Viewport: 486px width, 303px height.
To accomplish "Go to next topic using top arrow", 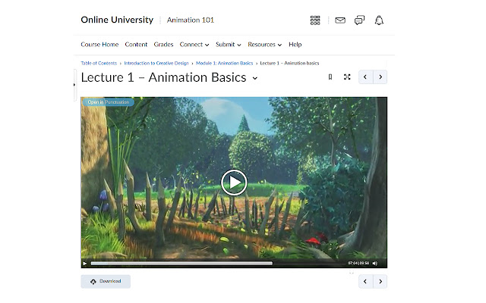I will point(380,77).
